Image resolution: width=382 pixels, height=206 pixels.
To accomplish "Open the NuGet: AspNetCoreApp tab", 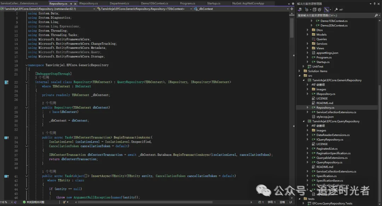I will [248, 4].
